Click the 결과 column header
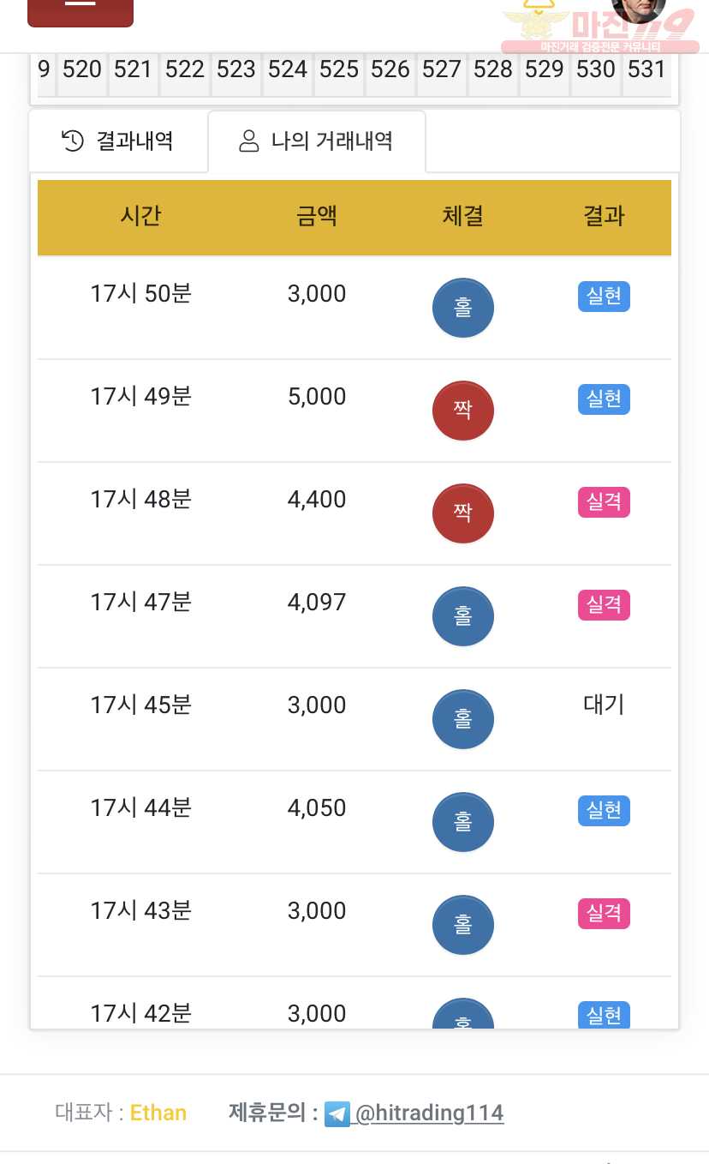 [x=604, y=216]
